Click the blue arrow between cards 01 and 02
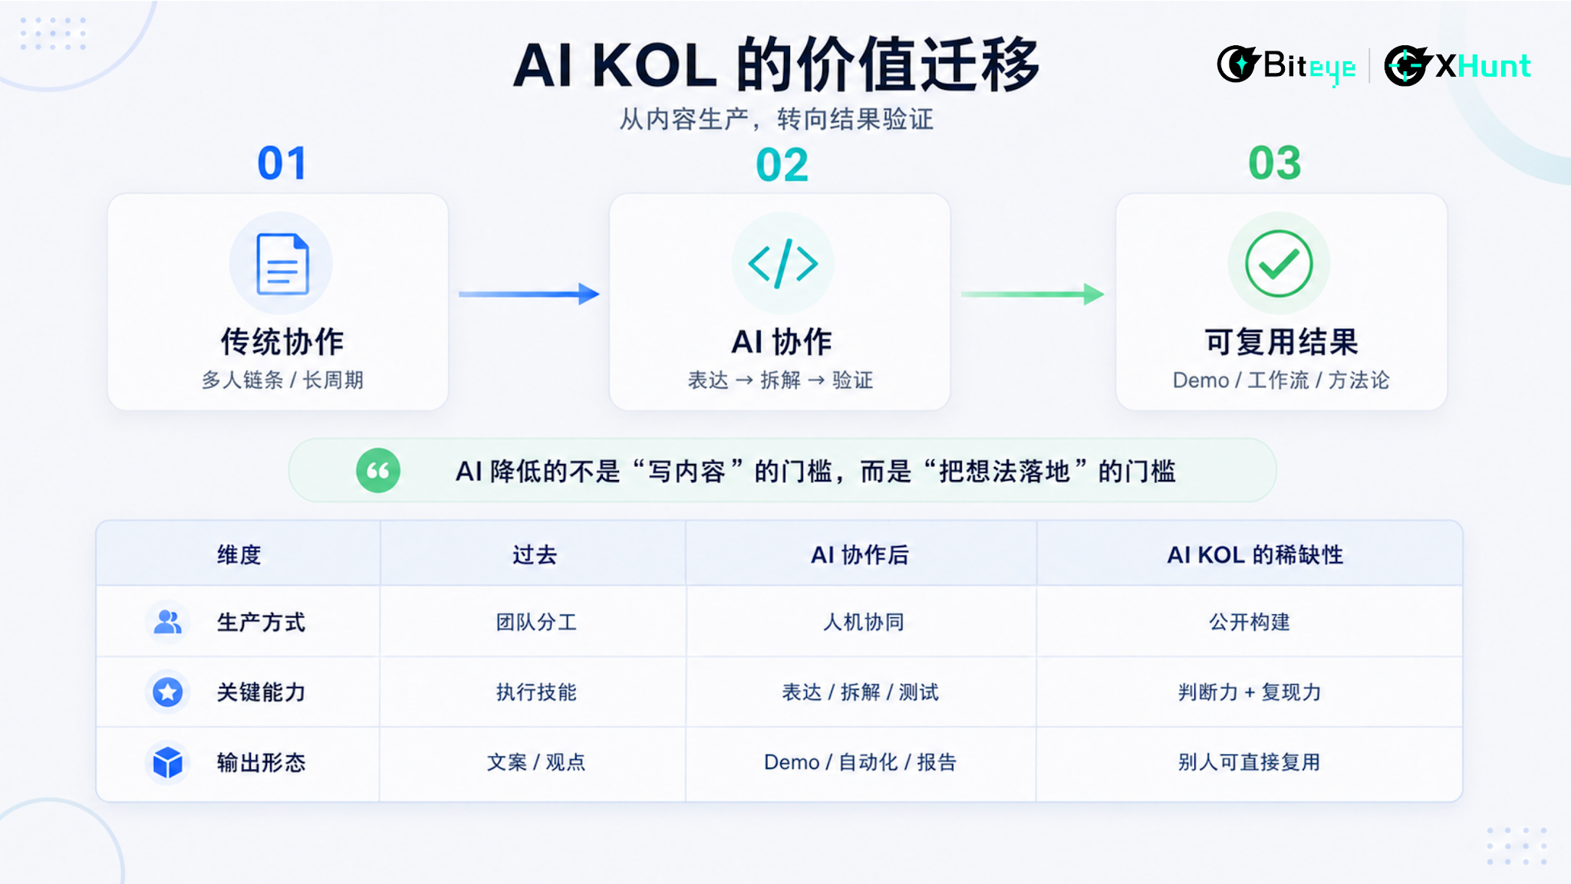The image size is (1571, 884). click(529, 294)
